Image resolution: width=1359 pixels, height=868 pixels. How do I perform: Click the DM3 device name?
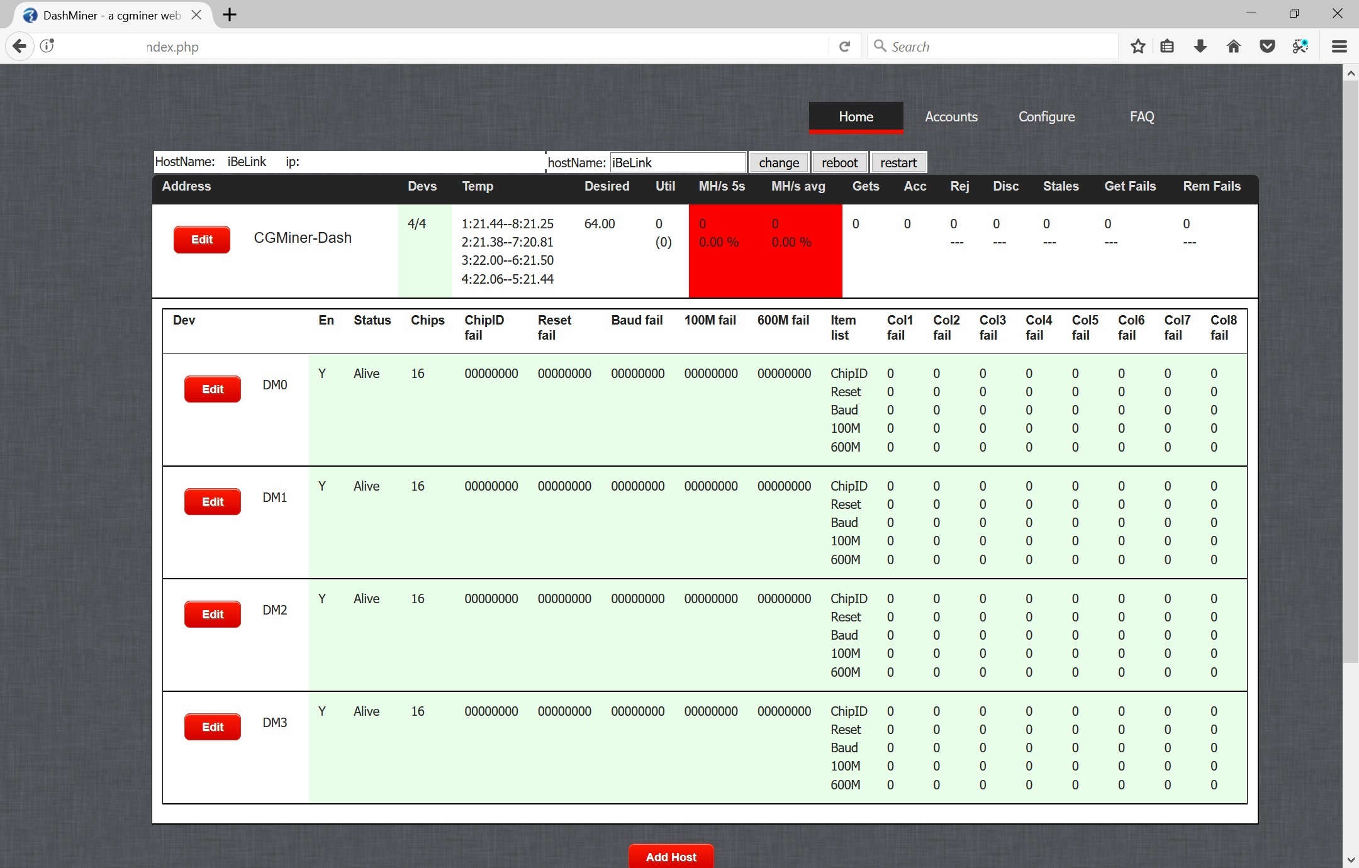click(x=275, y=723)
